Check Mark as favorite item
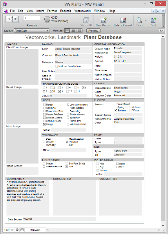The height and width of the screenshot is (235, 168). (57, 66)
